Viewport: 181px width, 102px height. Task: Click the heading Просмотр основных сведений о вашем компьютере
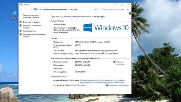(x=77, y=16)
